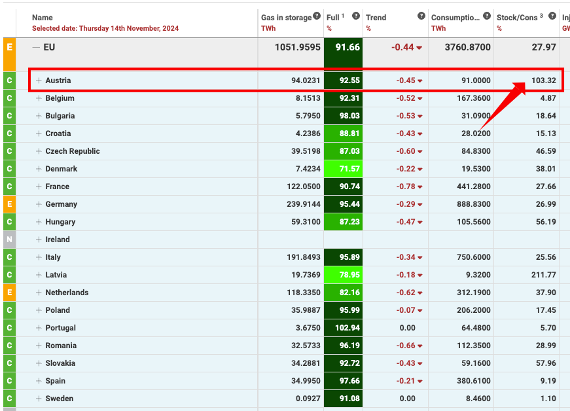Click the orange E badge beside Netherlands
The image size is (570, 411).
9,293
